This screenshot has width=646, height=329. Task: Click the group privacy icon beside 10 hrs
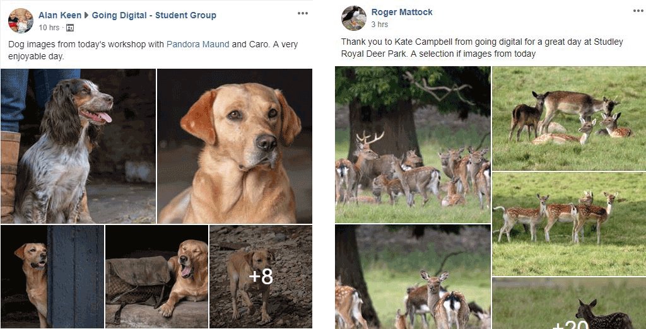coord(70,28)
